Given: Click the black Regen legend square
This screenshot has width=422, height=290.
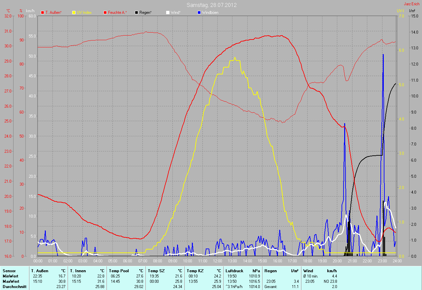Looking at the screenshot, I should point(136,13).
